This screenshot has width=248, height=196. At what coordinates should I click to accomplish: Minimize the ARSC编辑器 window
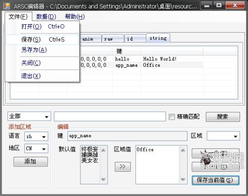(207, 6)
